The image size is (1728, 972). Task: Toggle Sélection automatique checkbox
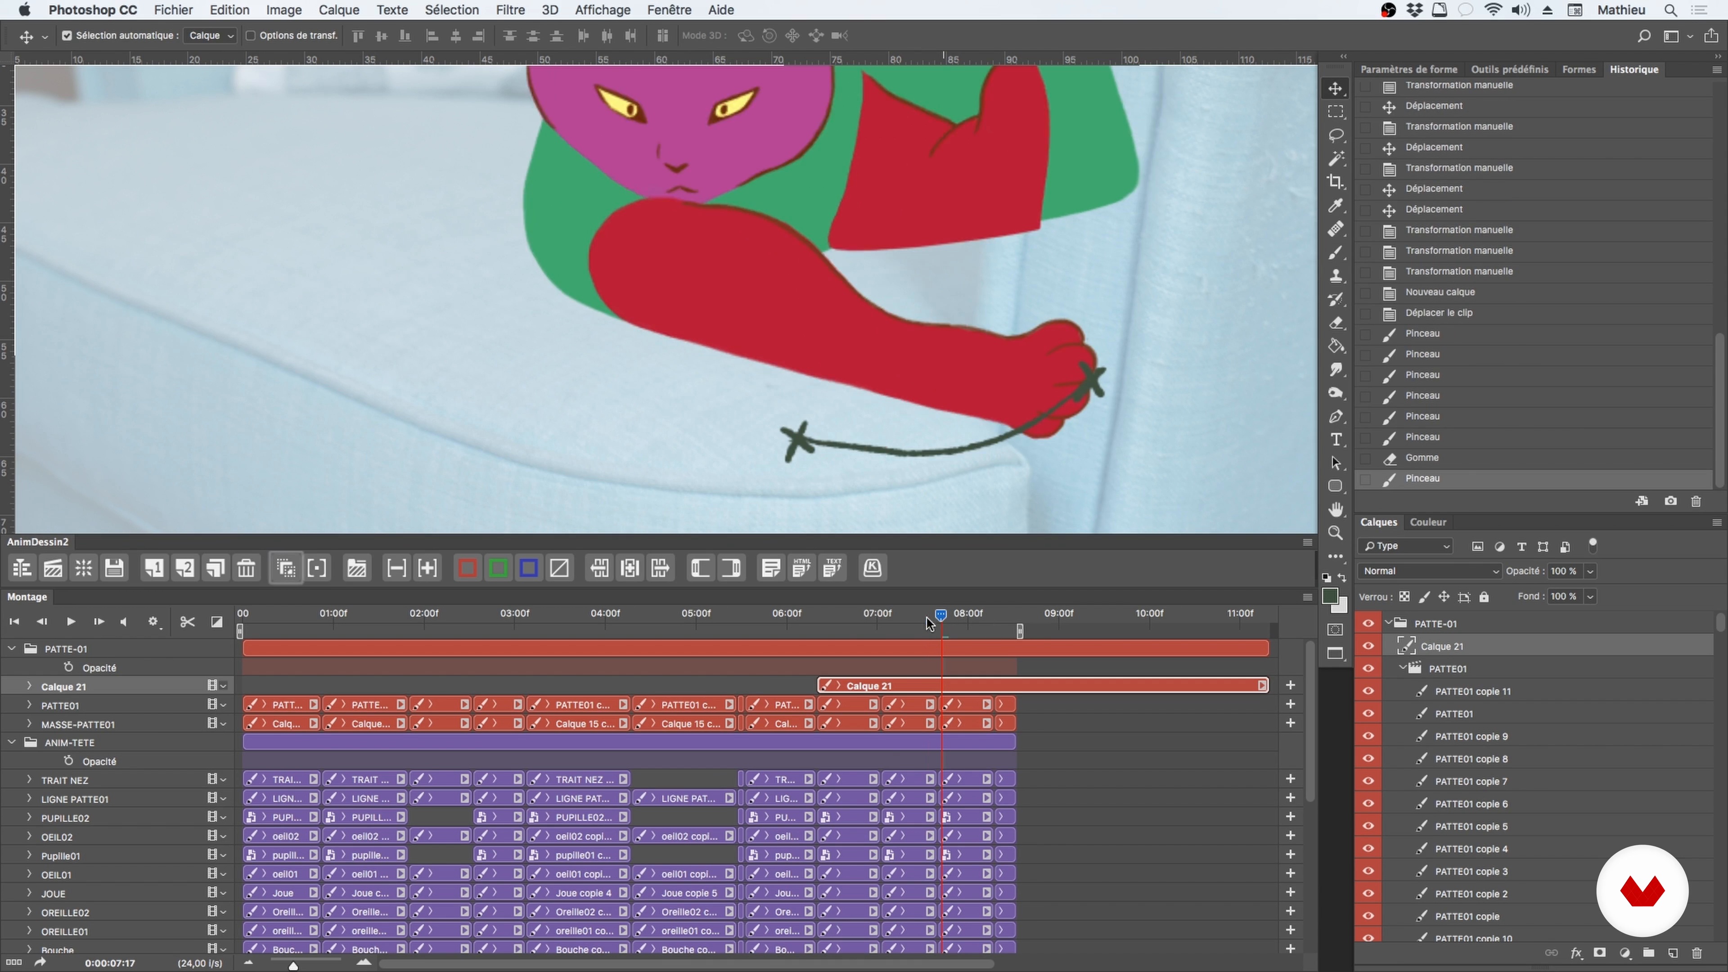[67, 36]
